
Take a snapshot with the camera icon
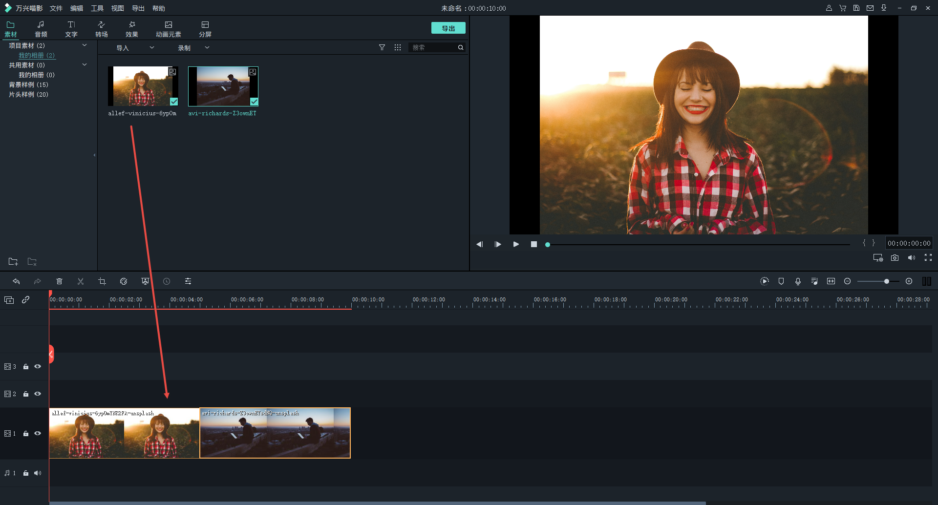click(895, 258)
